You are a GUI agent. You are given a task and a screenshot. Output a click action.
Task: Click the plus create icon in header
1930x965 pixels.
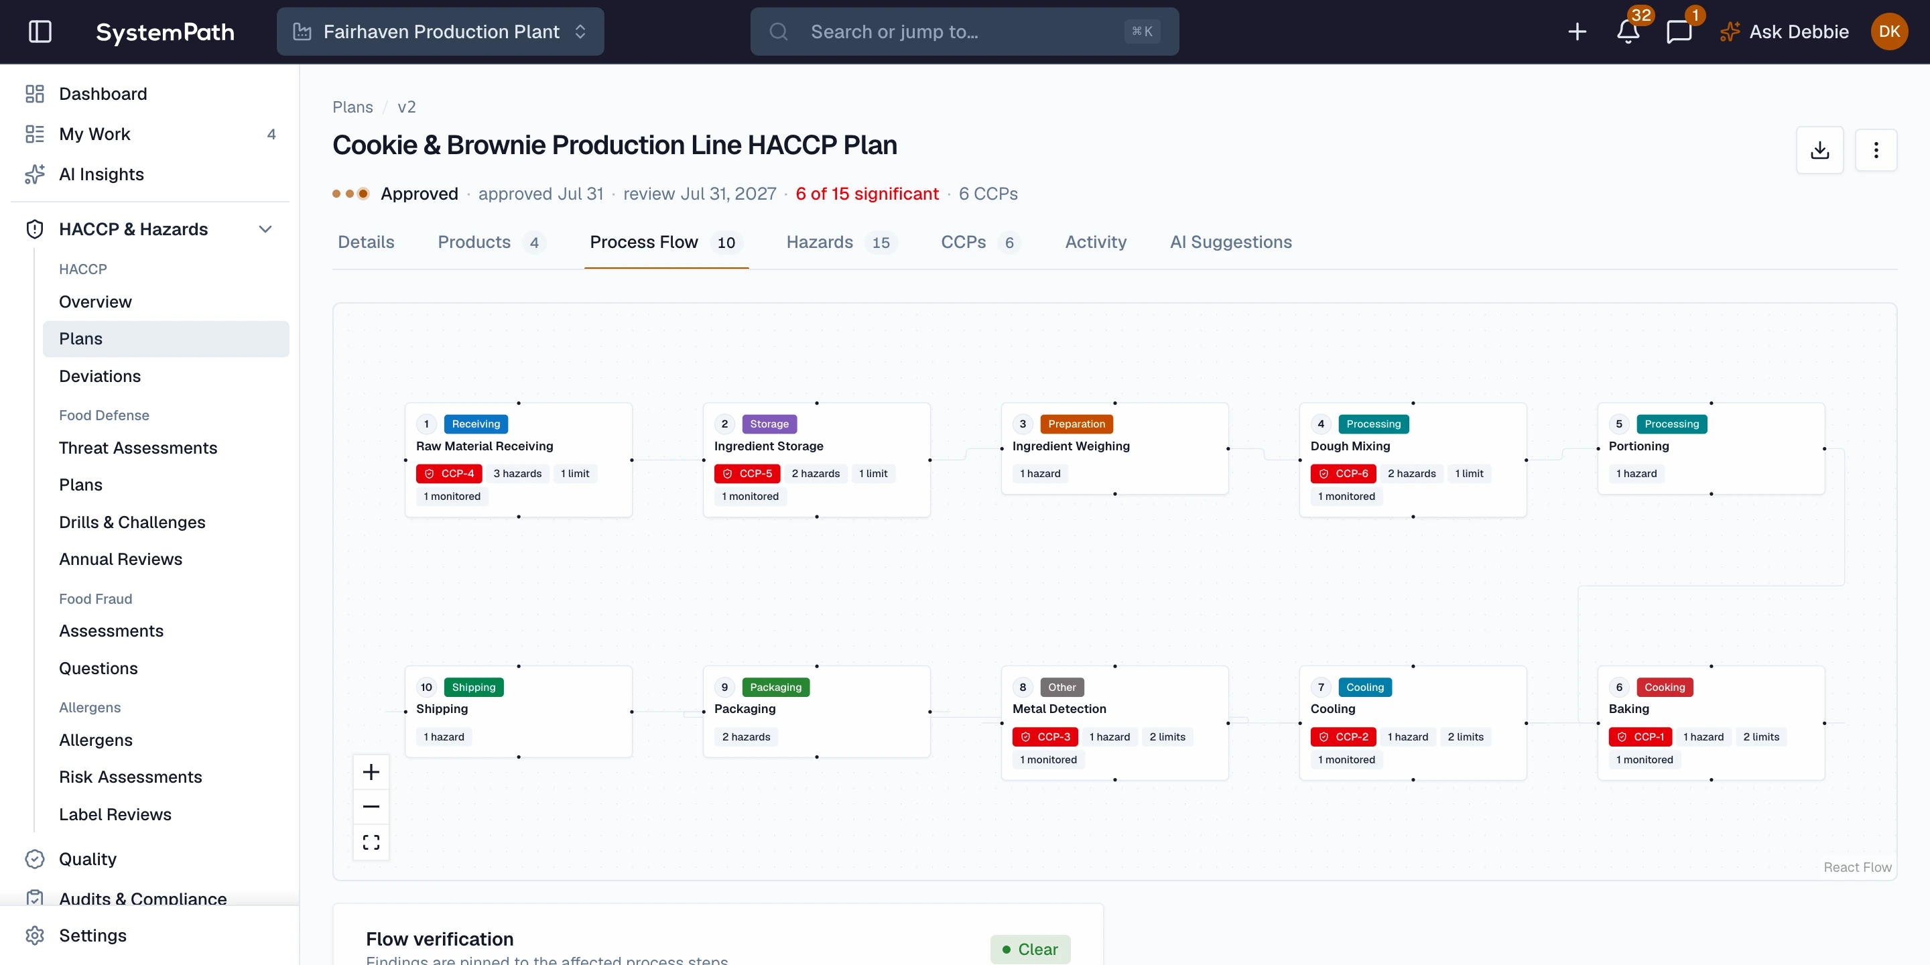coord(1577,31)
